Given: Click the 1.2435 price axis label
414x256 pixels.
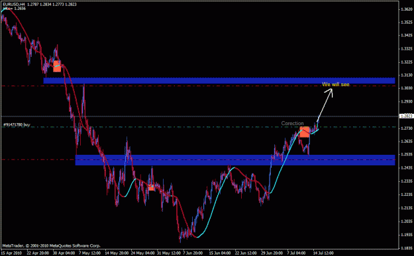Looking at the screenshot, I should 406,167.
